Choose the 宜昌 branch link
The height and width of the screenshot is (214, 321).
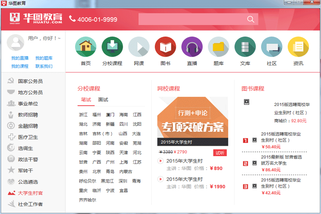click(124, 191)
